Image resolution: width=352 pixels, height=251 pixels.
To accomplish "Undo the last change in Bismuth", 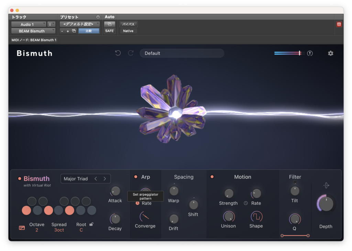I will [118, 53].
